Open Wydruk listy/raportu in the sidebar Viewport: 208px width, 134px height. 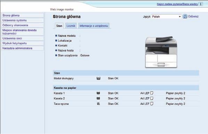(23, 43)
